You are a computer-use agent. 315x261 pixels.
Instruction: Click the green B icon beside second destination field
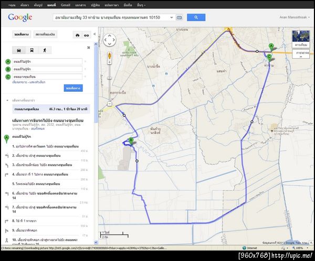point(8,69)
